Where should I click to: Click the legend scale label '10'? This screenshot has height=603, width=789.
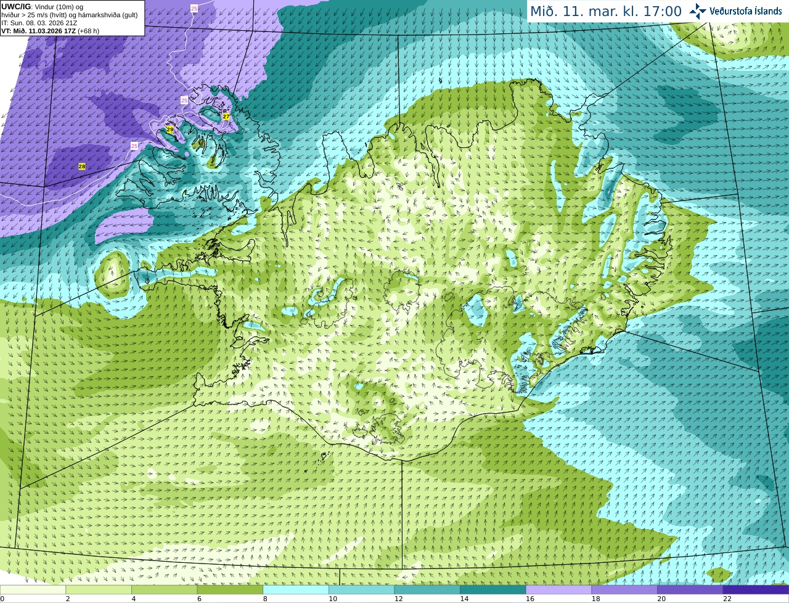(333, 599)
